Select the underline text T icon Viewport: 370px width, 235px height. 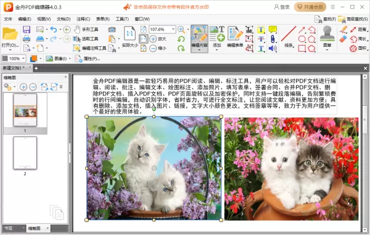click(x=261, y=48)
